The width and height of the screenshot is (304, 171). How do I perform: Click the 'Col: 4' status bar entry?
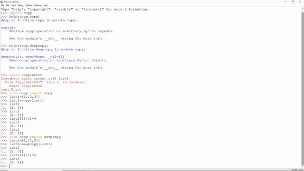click(301, 170)
